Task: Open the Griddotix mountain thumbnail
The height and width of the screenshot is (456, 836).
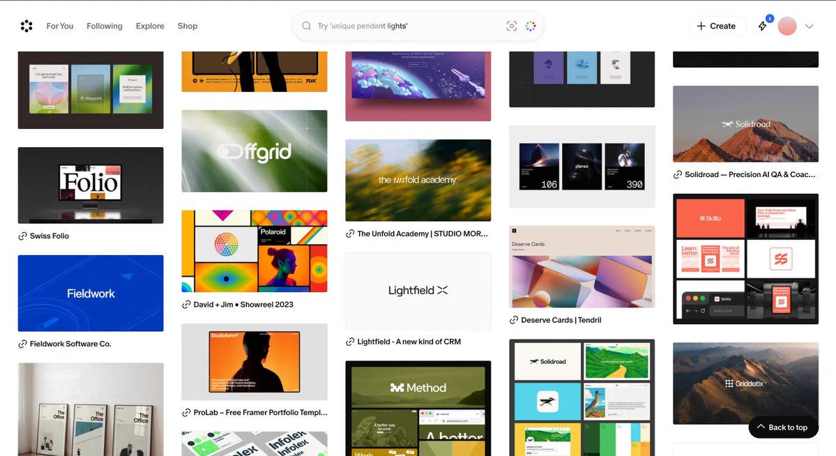Action: click(x=745, y=383)
